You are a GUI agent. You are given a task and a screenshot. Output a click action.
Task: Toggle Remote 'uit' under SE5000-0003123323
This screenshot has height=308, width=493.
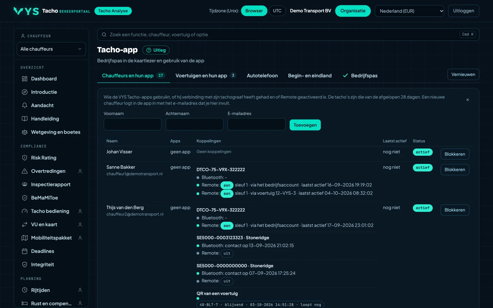[x=227, y=253]
